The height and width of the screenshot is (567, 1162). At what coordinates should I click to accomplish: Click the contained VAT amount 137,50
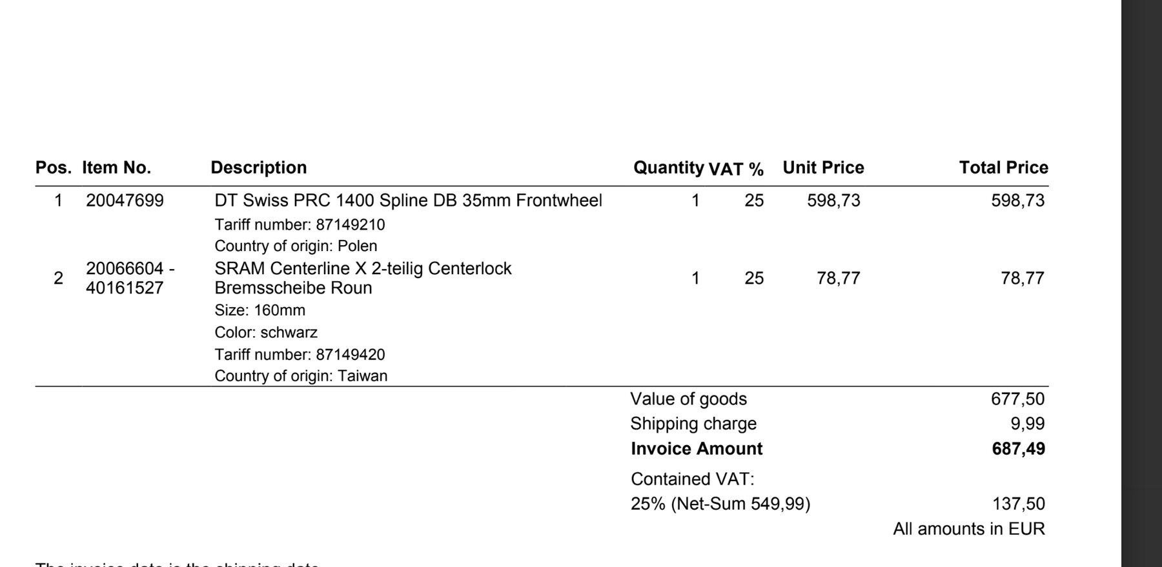click(x=1018, y=504)
